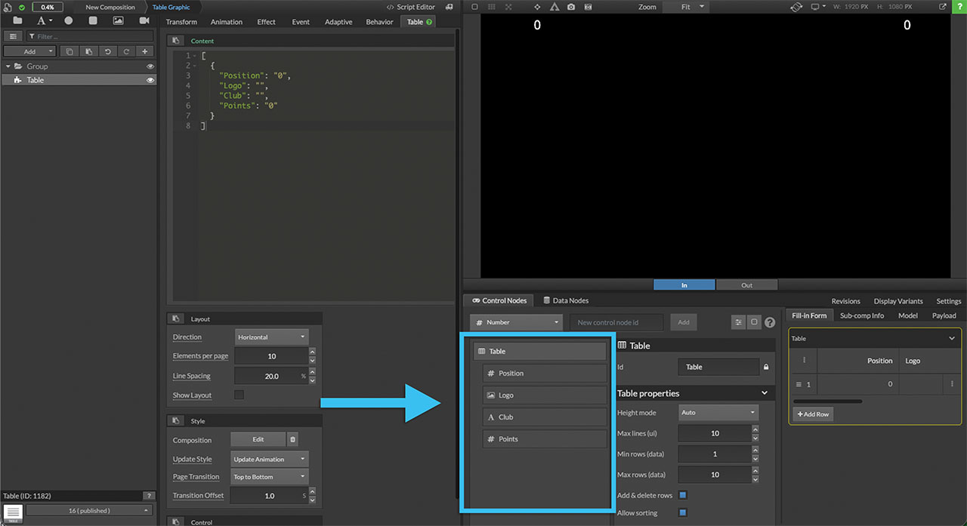The image size is (967, 526).
Task: Click the move/position icon above preview
Action: pos(537,7)
